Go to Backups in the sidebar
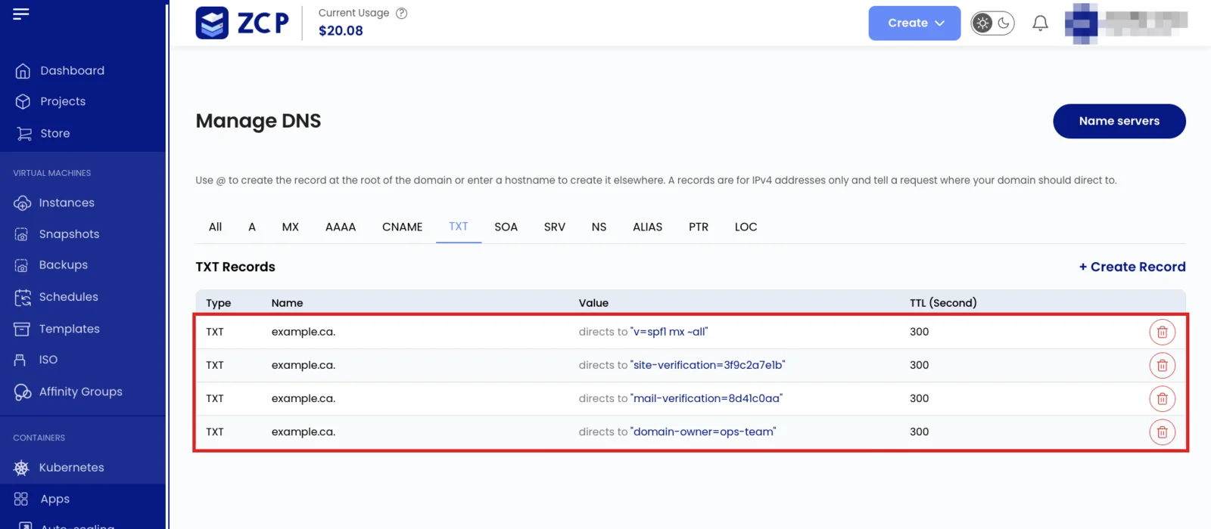This screenshot has height=529, width=1211. pyautogui.click(x=64, y=265)
